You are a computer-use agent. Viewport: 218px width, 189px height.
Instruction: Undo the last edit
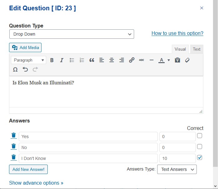point(25,69)
